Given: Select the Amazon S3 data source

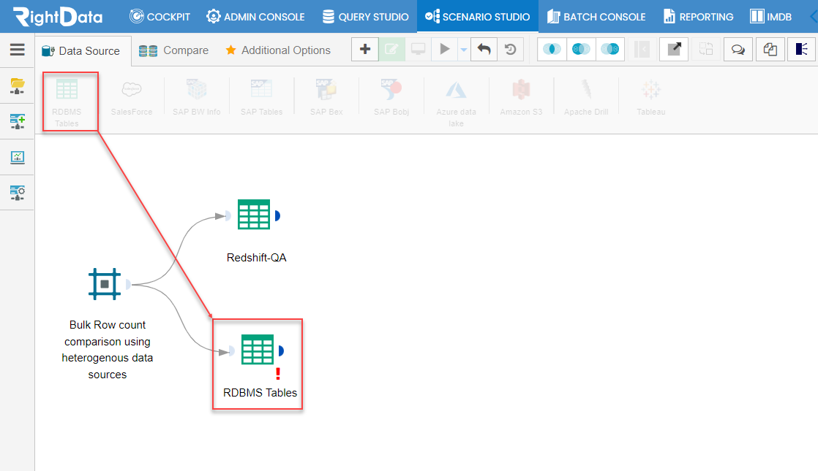Looking at the screenshot, I should (x=521, y=98).
